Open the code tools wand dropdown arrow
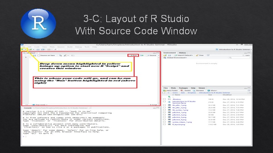Viewport: 273px width, 153px height. (68, 55)
